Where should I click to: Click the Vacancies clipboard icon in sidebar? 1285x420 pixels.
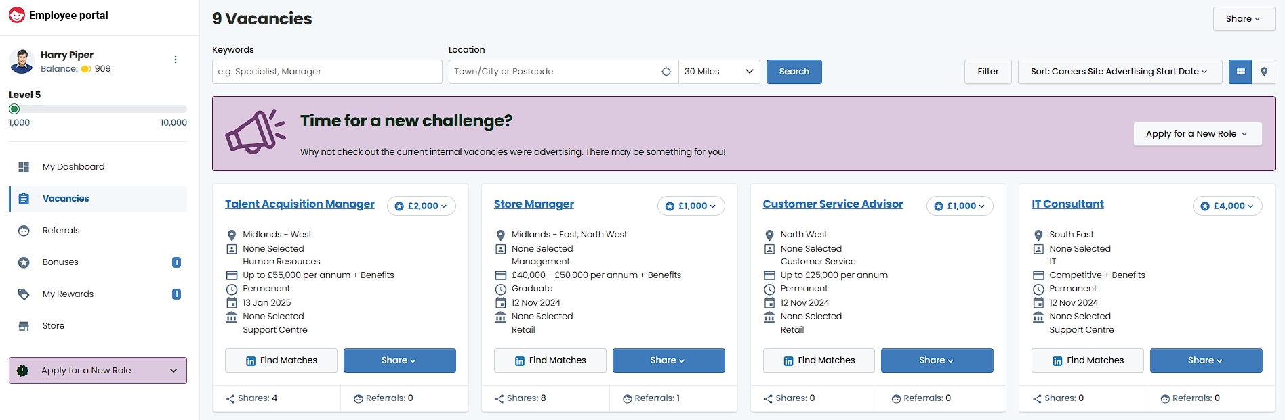(x=24, y=199)
